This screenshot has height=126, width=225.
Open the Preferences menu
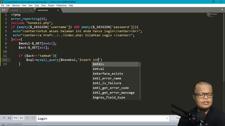click(x=62, y=6)
